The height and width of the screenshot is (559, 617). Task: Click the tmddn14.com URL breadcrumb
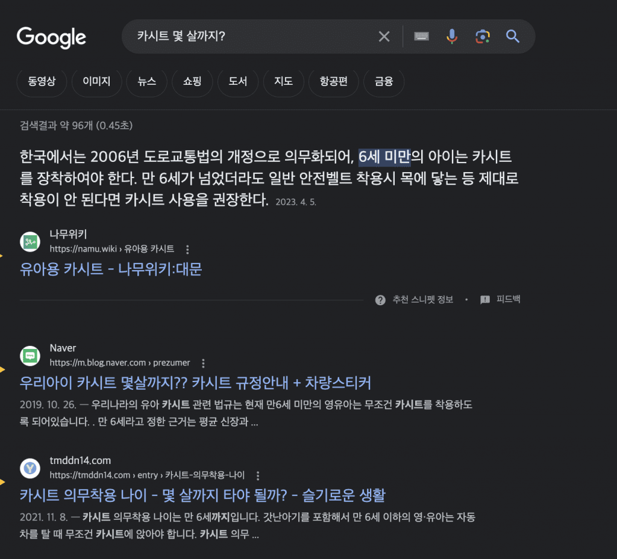coord(147,475)
